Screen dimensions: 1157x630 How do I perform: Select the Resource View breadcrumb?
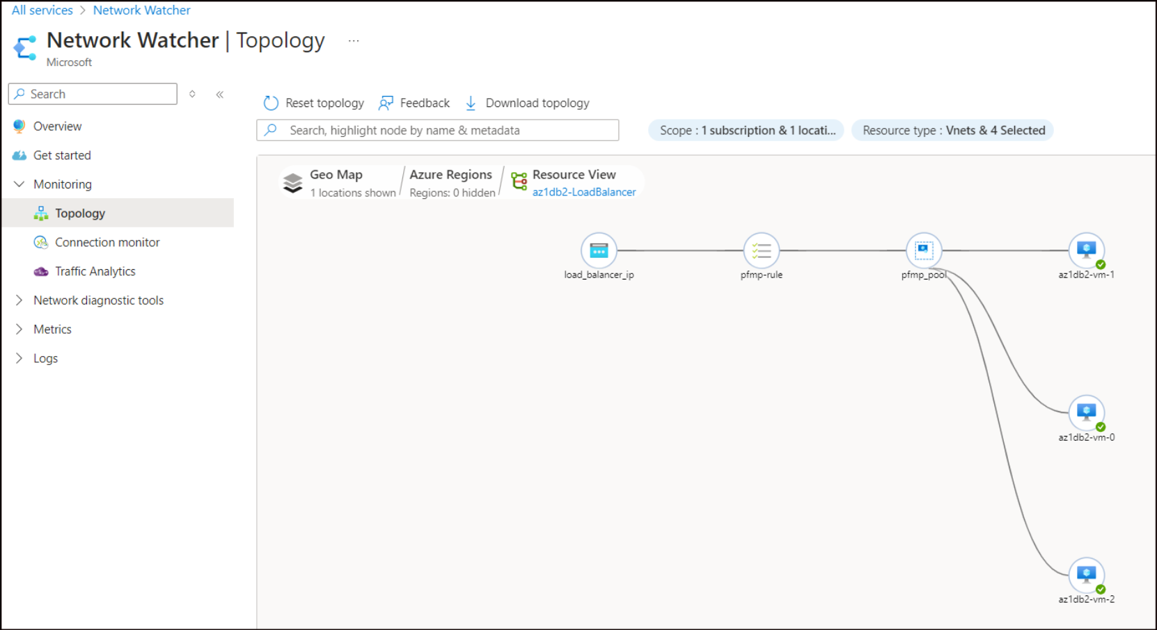574,175
